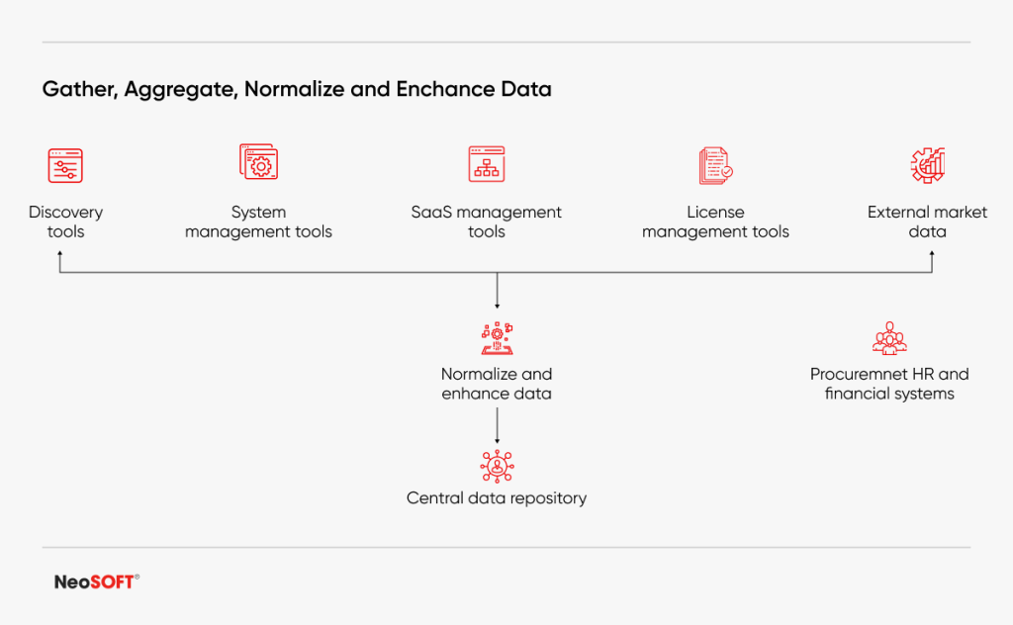Click the Discovery tools slider-window icon
The width and height of the screenshot is (1013, 625).
(65, 165)
